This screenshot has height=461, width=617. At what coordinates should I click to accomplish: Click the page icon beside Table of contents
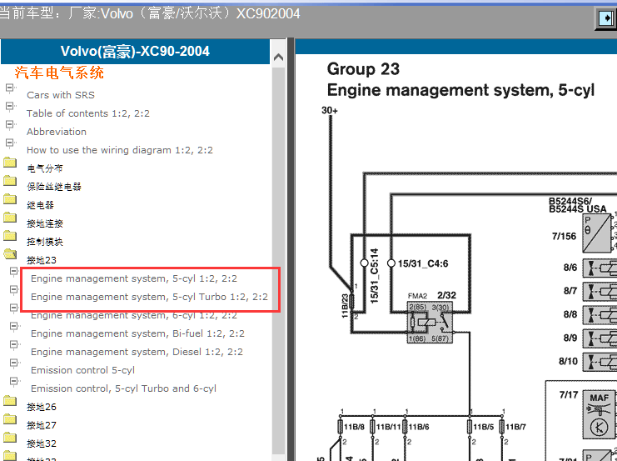point(10,106)
